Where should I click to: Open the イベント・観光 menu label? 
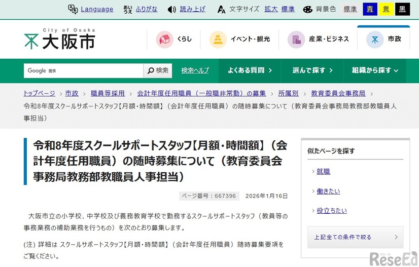tap(251, 39)
